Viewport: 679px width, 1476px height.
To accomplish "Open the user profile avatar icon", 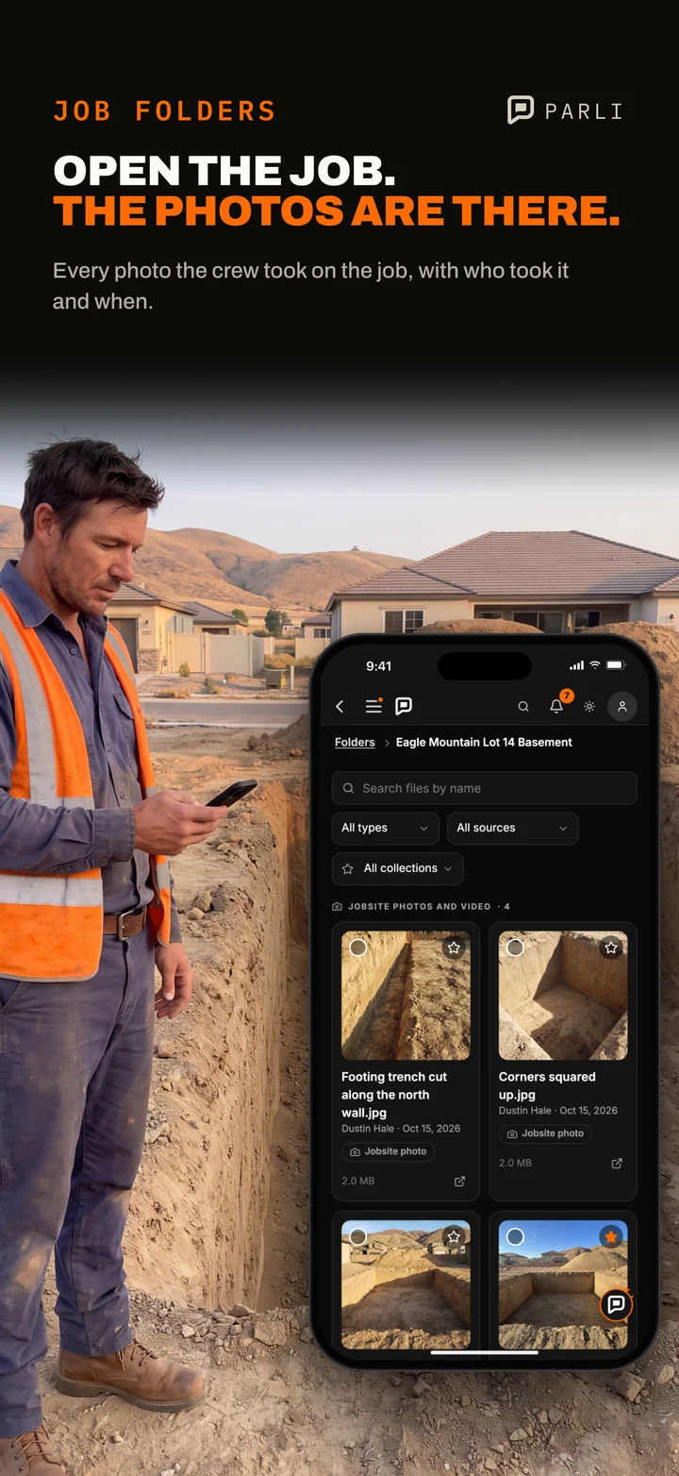I will click(622, 706).
